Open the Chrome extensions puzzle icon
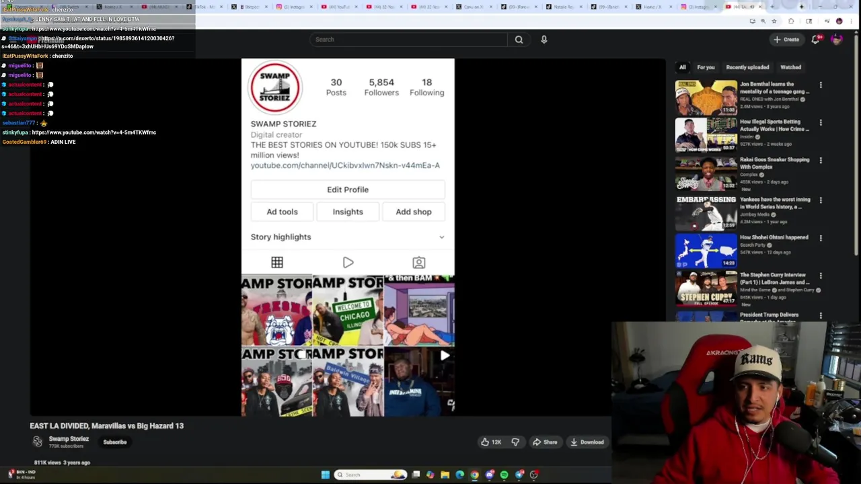Viewport: 861px width, 484px height. point(791,21)
